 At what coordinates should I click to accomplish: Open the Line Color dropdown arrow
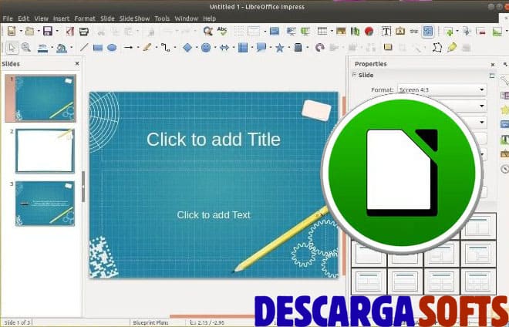point(52,48)
